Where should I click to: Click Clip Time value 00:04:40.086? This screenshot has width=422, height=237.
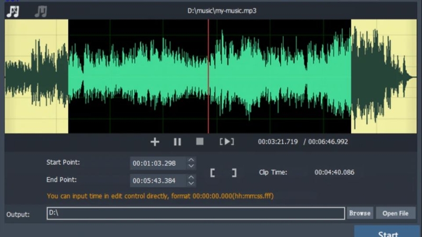[x=334, y=172]
